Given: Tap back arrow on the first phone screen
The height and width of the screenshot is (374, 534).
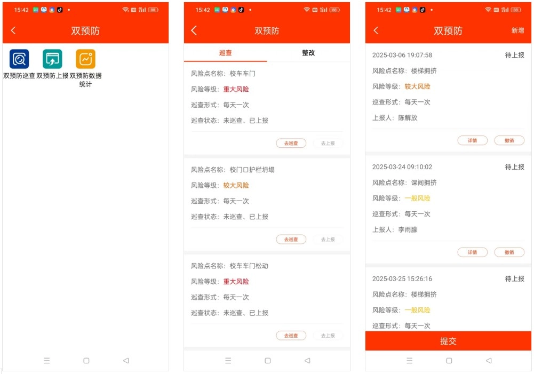Looking at the screenshot, I should coord(13,31).
